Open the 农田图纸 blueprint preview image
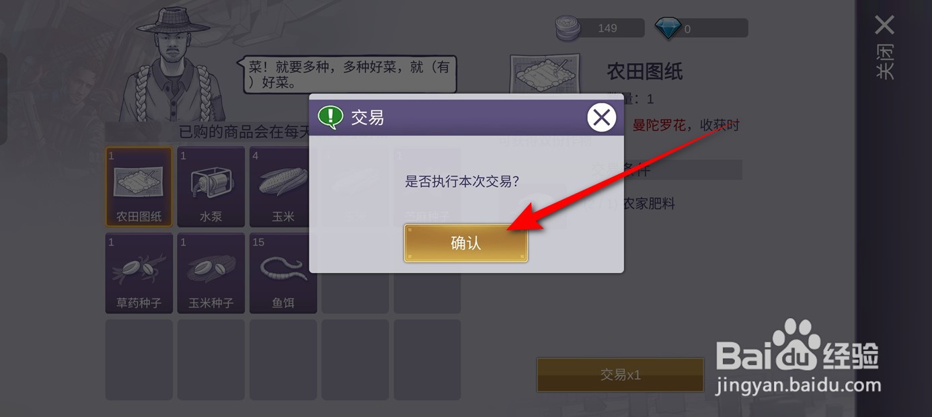The image size is (932, 417). [545, 74]
